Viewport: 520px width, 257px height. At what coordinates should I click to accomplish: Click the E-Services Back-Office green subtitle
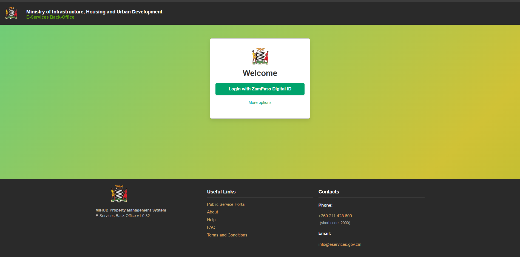50,17
